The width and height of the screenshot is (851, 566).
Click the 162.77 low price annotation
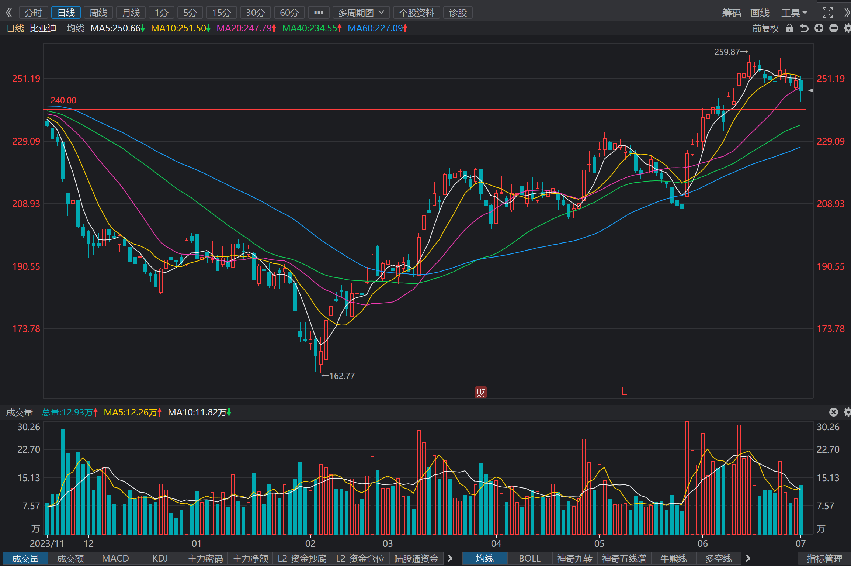point(338,376)
